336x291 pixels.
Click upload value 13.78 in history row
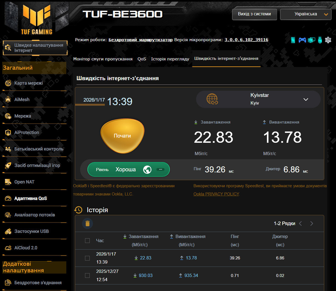[191, 258]
